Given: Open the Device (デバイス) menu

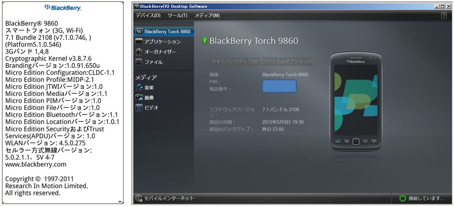Looking at the screenshot, I should coord(148,16).
